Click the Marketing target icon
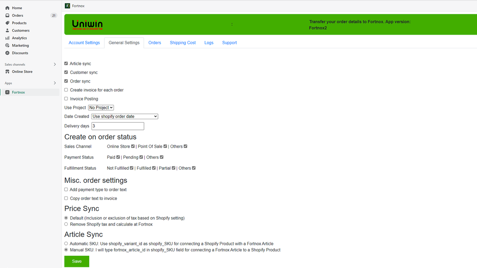Image resolution: width=477 pixels, height=268 pixels. (x=7, y=45)
